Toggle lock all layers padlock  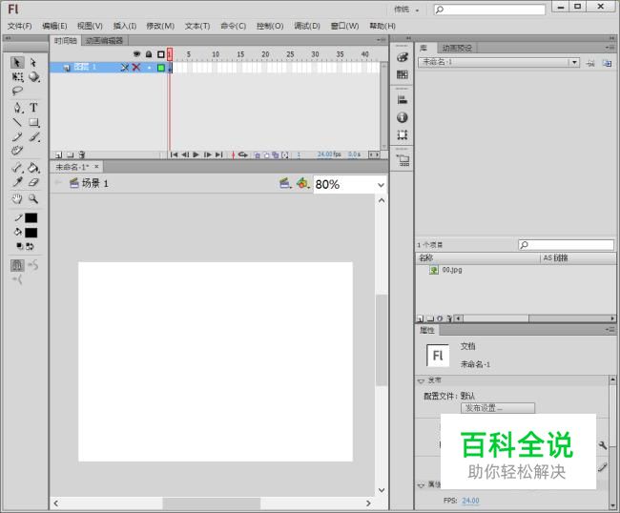click(149, 54)
